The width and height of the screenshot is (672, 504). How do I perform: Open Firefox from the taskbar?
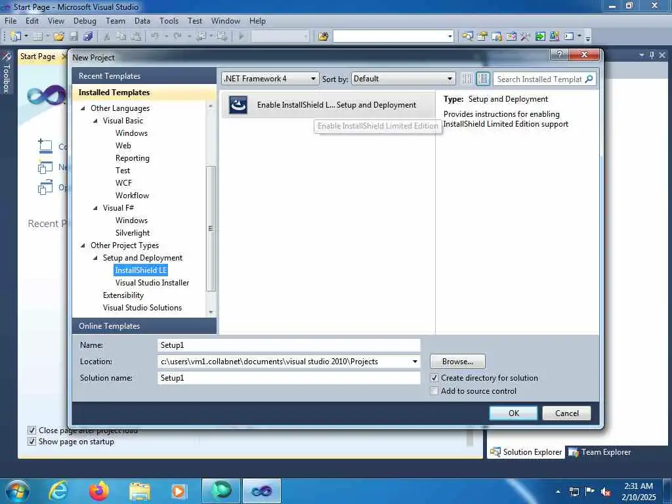[x=99, y=491]
